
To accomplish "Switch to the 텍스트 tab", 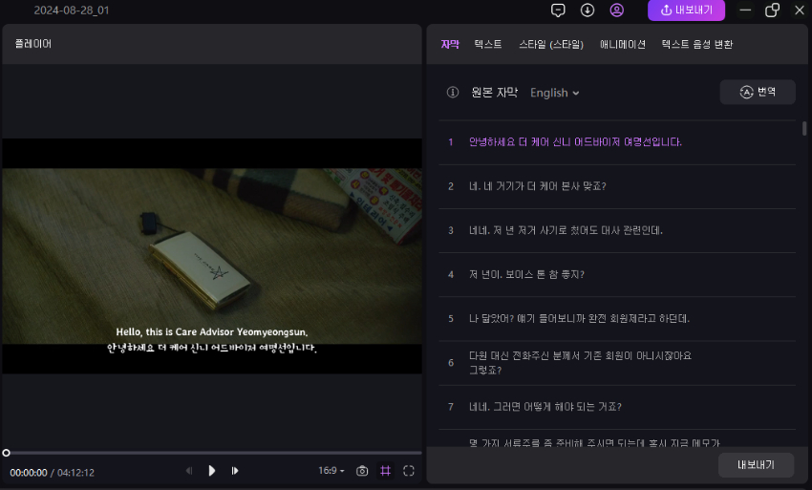I will 488,45.
